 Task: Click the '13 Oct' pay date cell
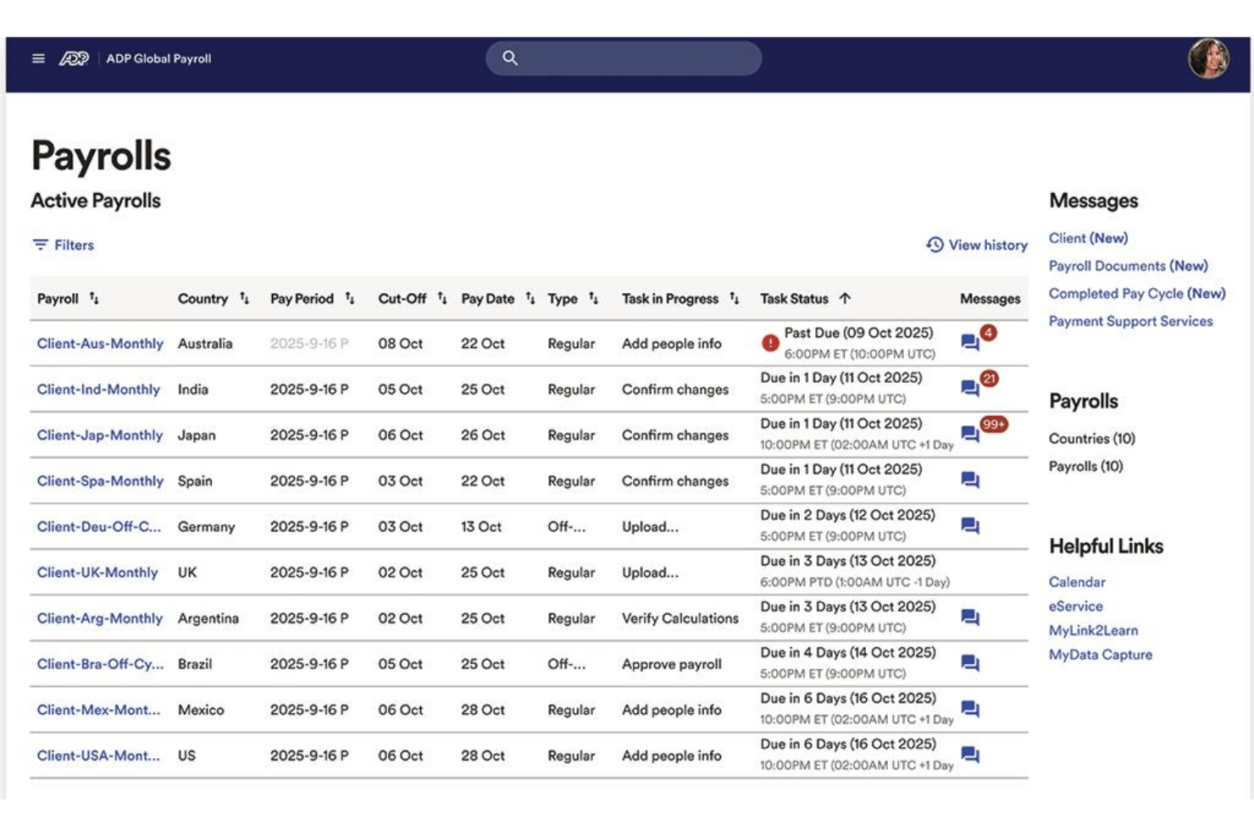(x=481, y=526)
